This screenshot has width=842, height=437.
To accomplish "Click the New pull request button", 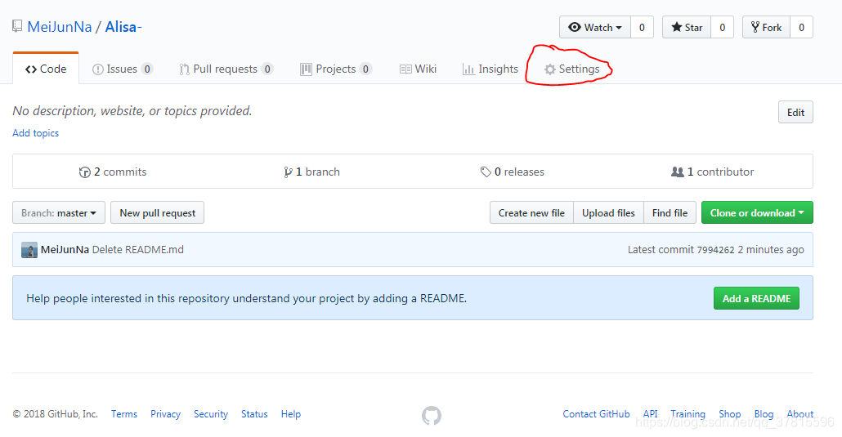I will 157,212.
